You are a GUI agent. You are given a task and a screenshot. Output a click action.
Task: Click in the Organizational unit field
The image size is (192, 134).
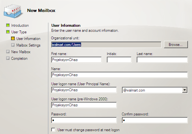(x=106, y=45)
